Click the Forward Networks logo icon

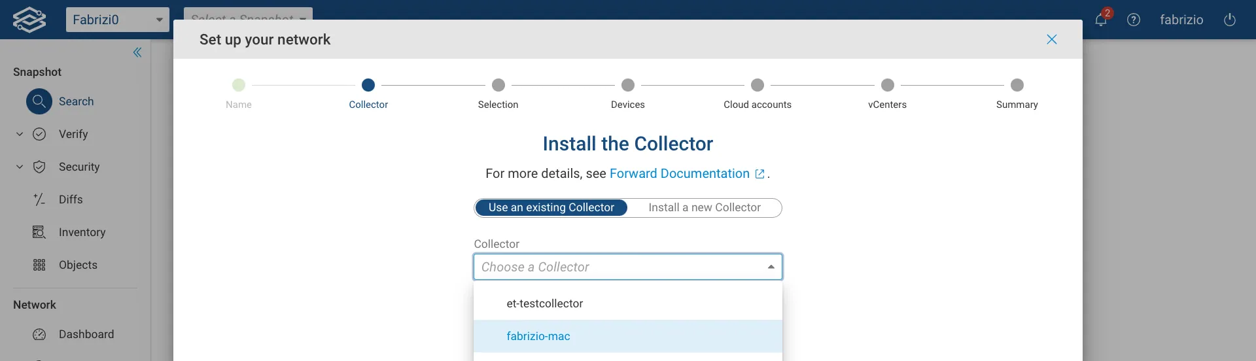[x=29, y=20]
